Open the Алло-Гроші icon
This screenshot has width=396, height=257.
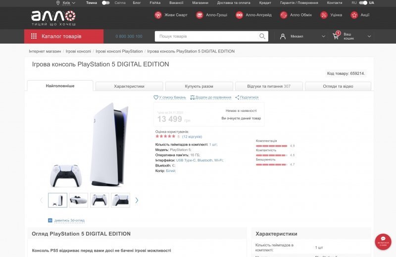click(x=199, y=15)
